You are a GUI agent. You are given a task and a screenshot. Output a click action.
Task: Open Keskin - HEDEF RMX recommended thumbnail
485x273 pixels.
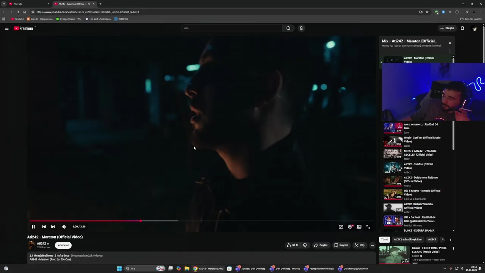[394, 255]
